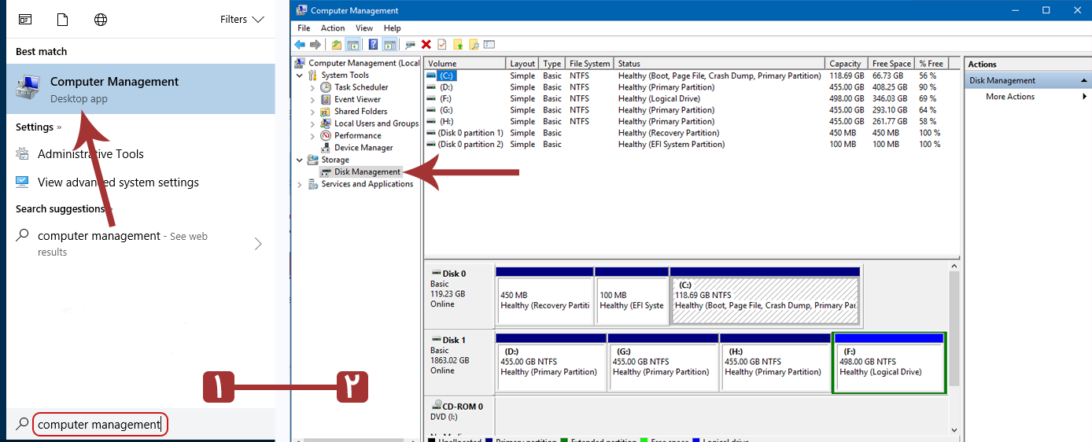The height and width of the screenshot is (442, 1092).
Task: Click the Computer Management desktop app icon
Action: (x=29, y=89)
